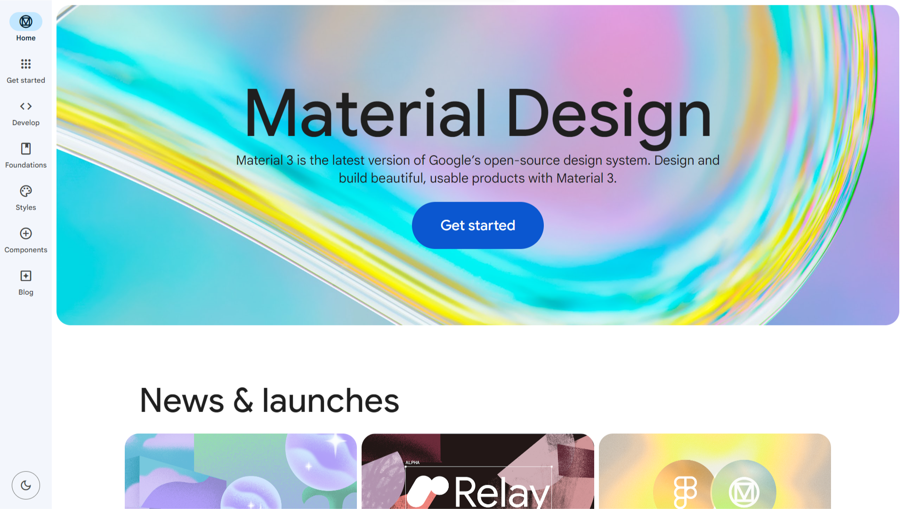The height and width of the screenshot is (509, 904).
Task: Open the Get started grid icon
Action: click(26, 64)
